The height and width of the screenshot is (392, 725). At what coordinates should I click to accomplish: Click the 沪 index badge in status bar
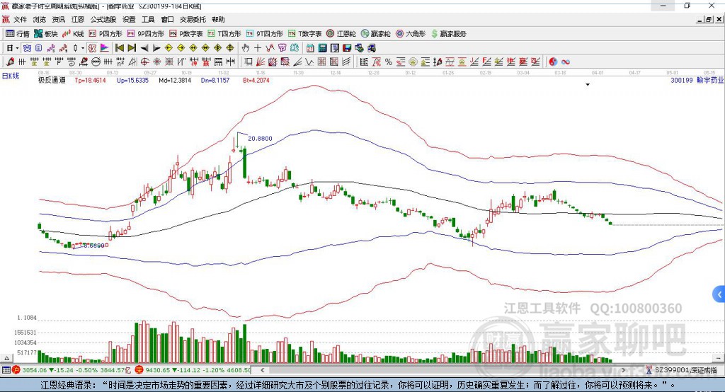coord(16,370)
